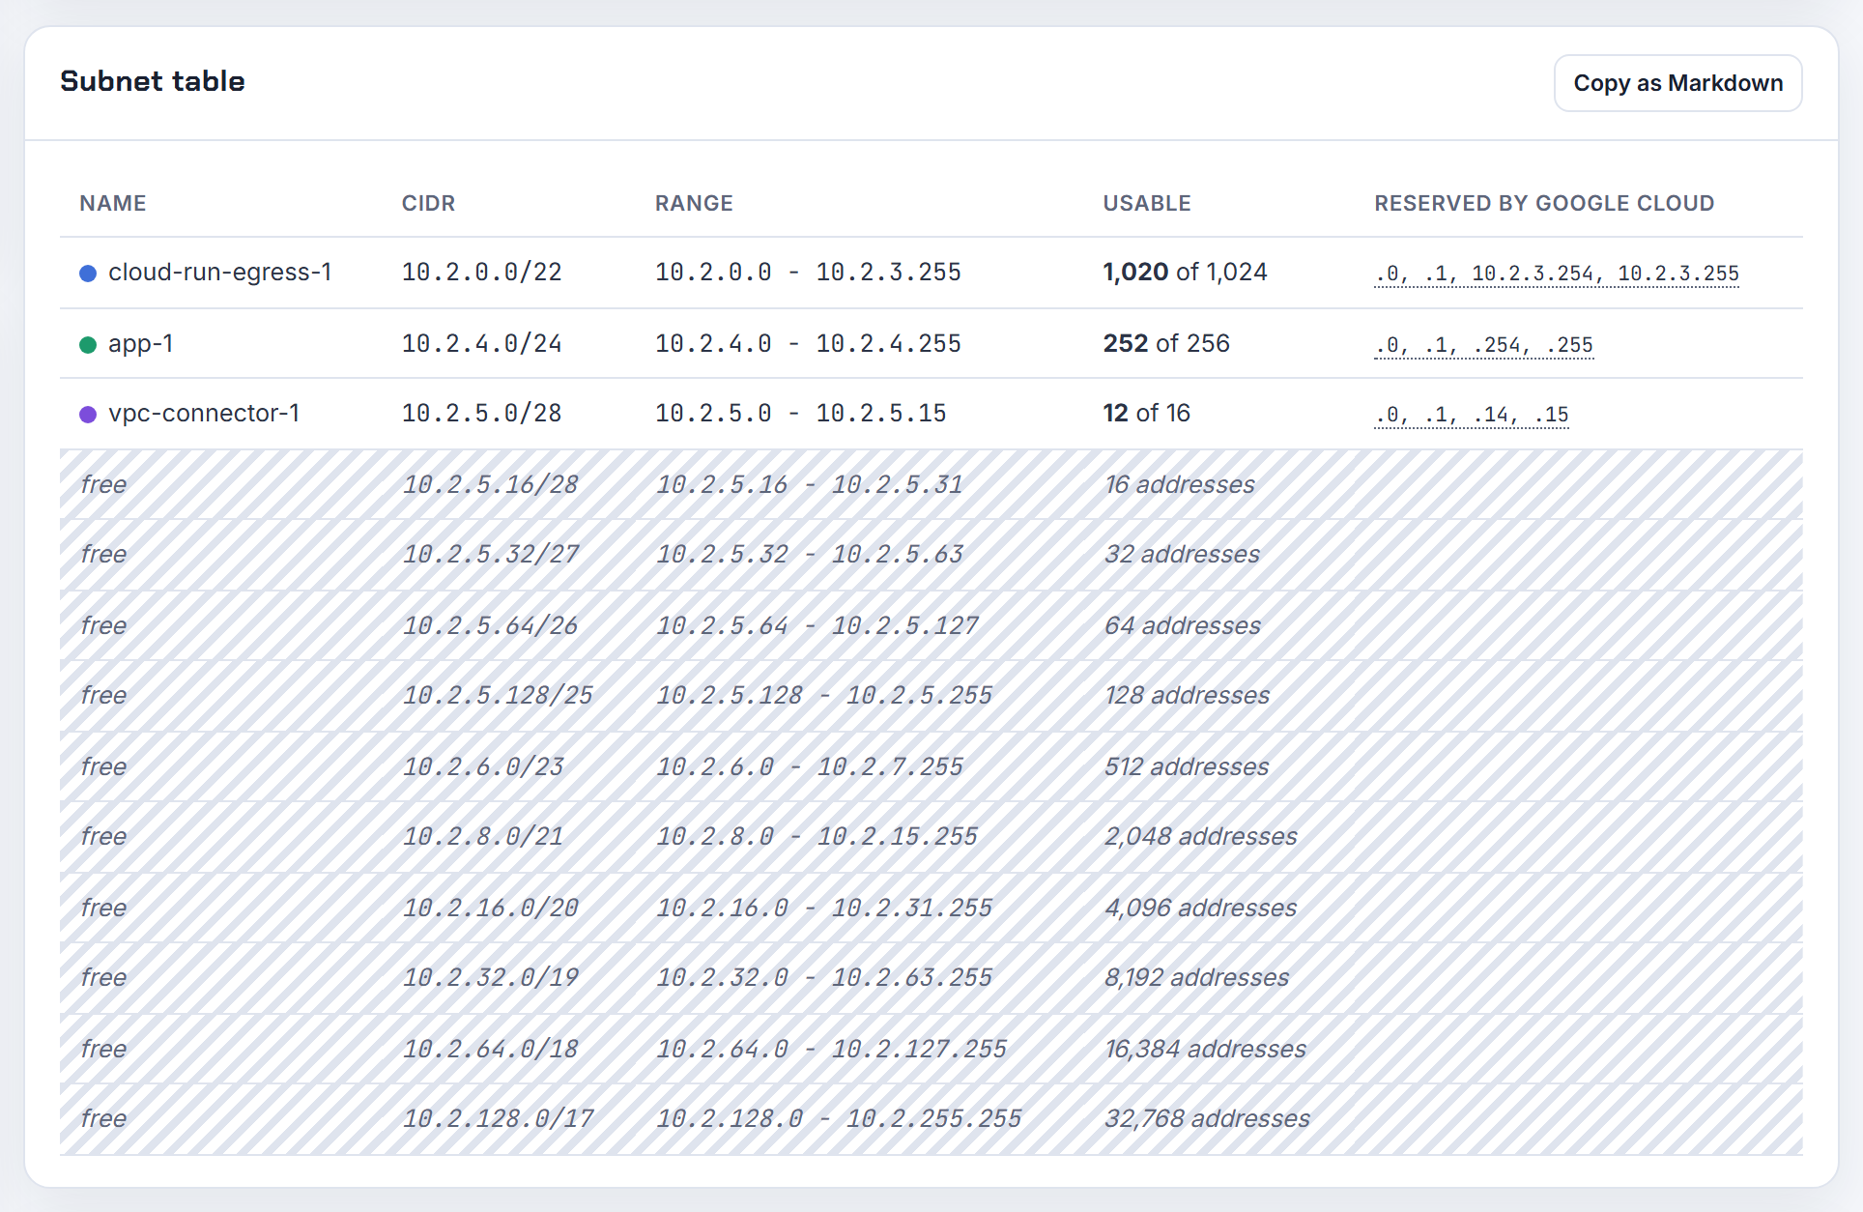Click the RESERVED BY GOOGLE CLOUD header

1544,203
